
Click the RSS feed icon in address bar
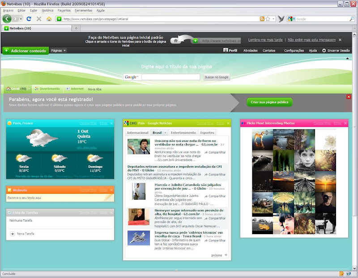(262, 19)
